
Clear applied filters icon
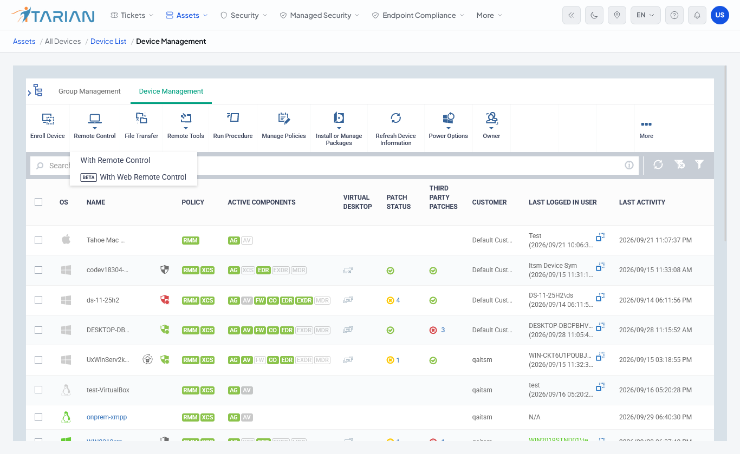(x=679, y=165)
